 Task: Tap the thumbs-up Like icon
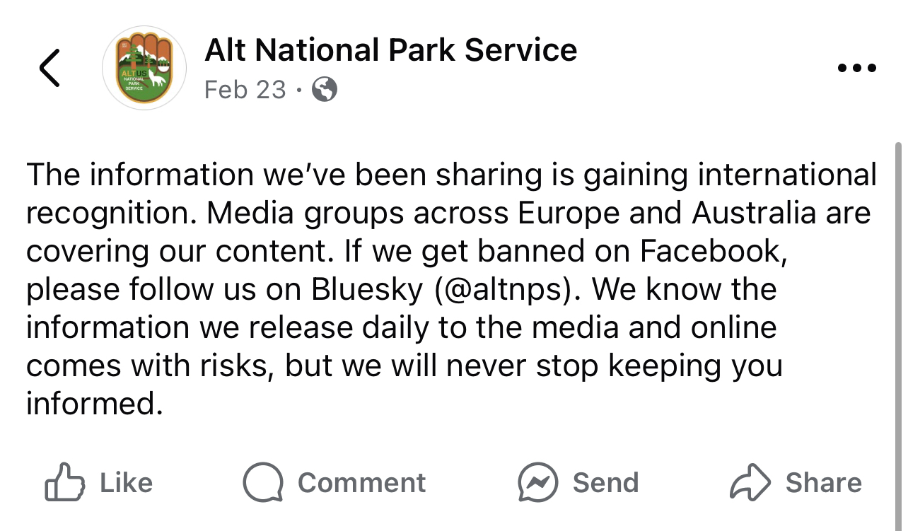click(64, 482)
